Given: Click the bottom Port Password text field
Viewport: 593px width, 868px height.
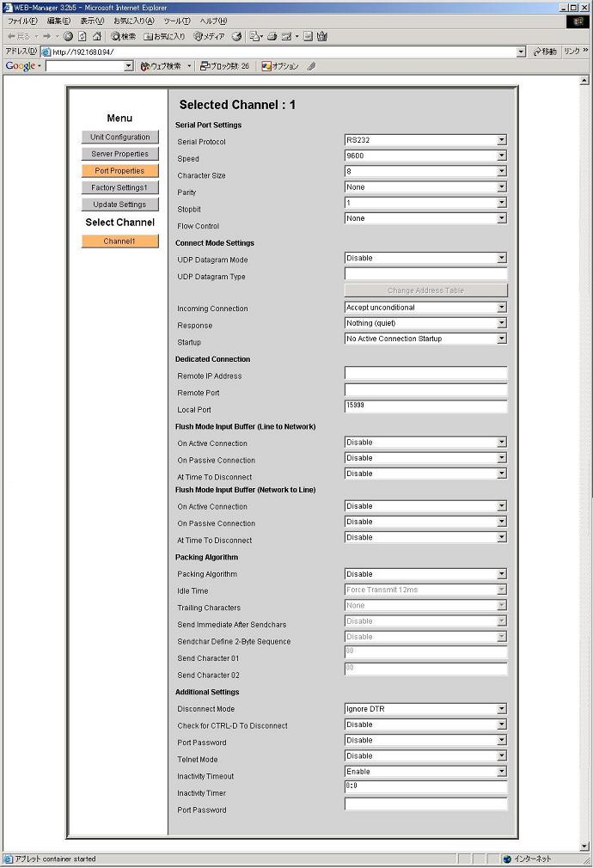Looking at the screenshot, I should pos(425,804).
